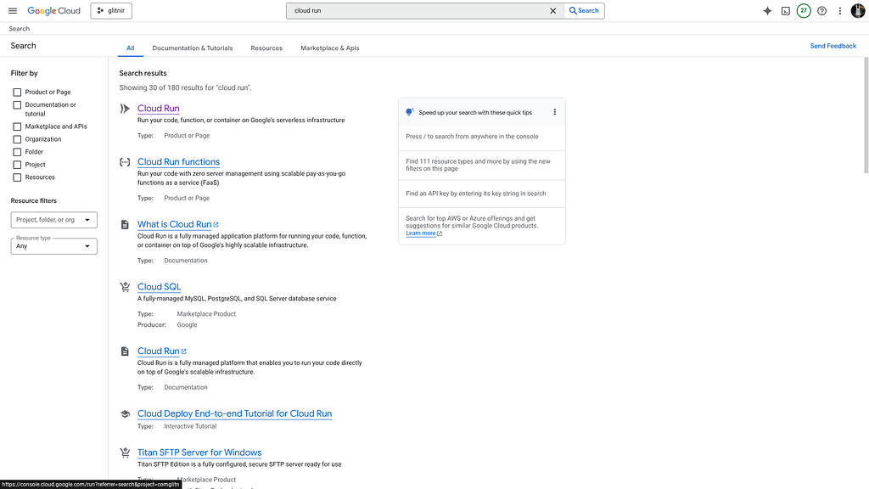Click 'Find 111 resource types' quick tip

click(x=479, y=165)
